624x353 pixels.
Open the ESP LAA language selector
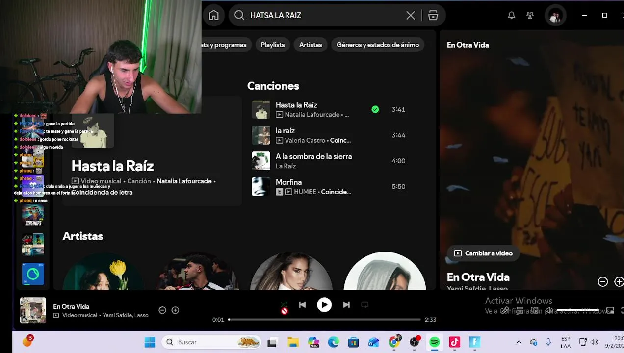pyautogui.click(x=566, y=342)
